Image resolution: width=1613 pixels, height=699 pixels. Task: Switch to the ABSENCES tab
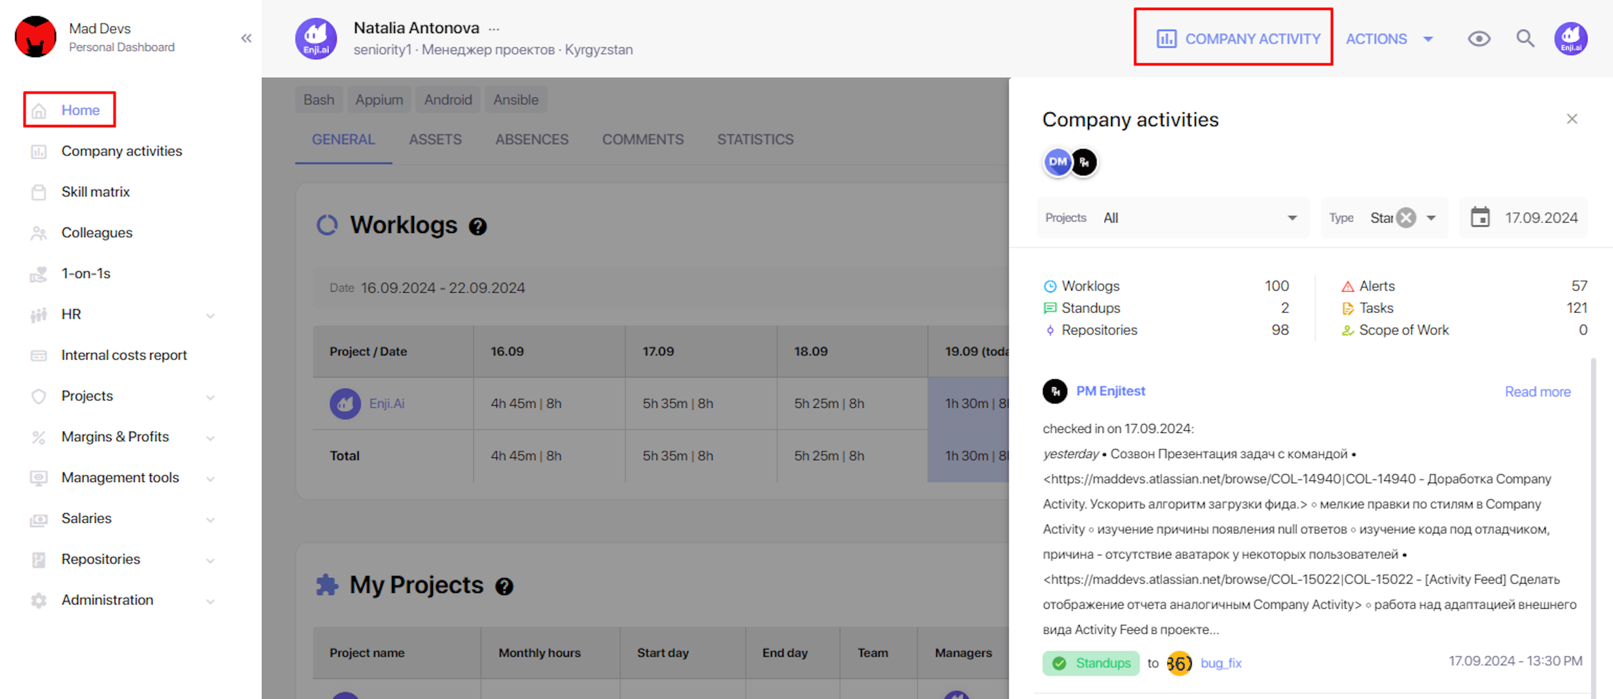click(x=532, y=140)
